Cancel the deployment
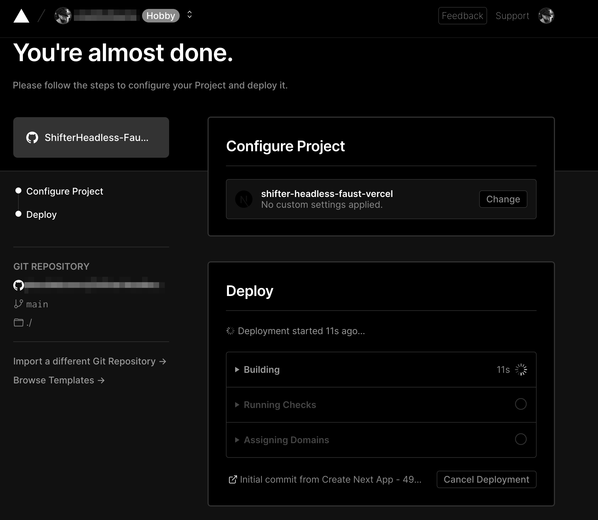Screen dimensions: 598x520 pos(487,479)
